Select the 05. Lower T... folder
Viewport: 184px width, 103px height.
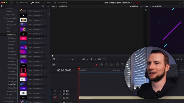point(12,51)
